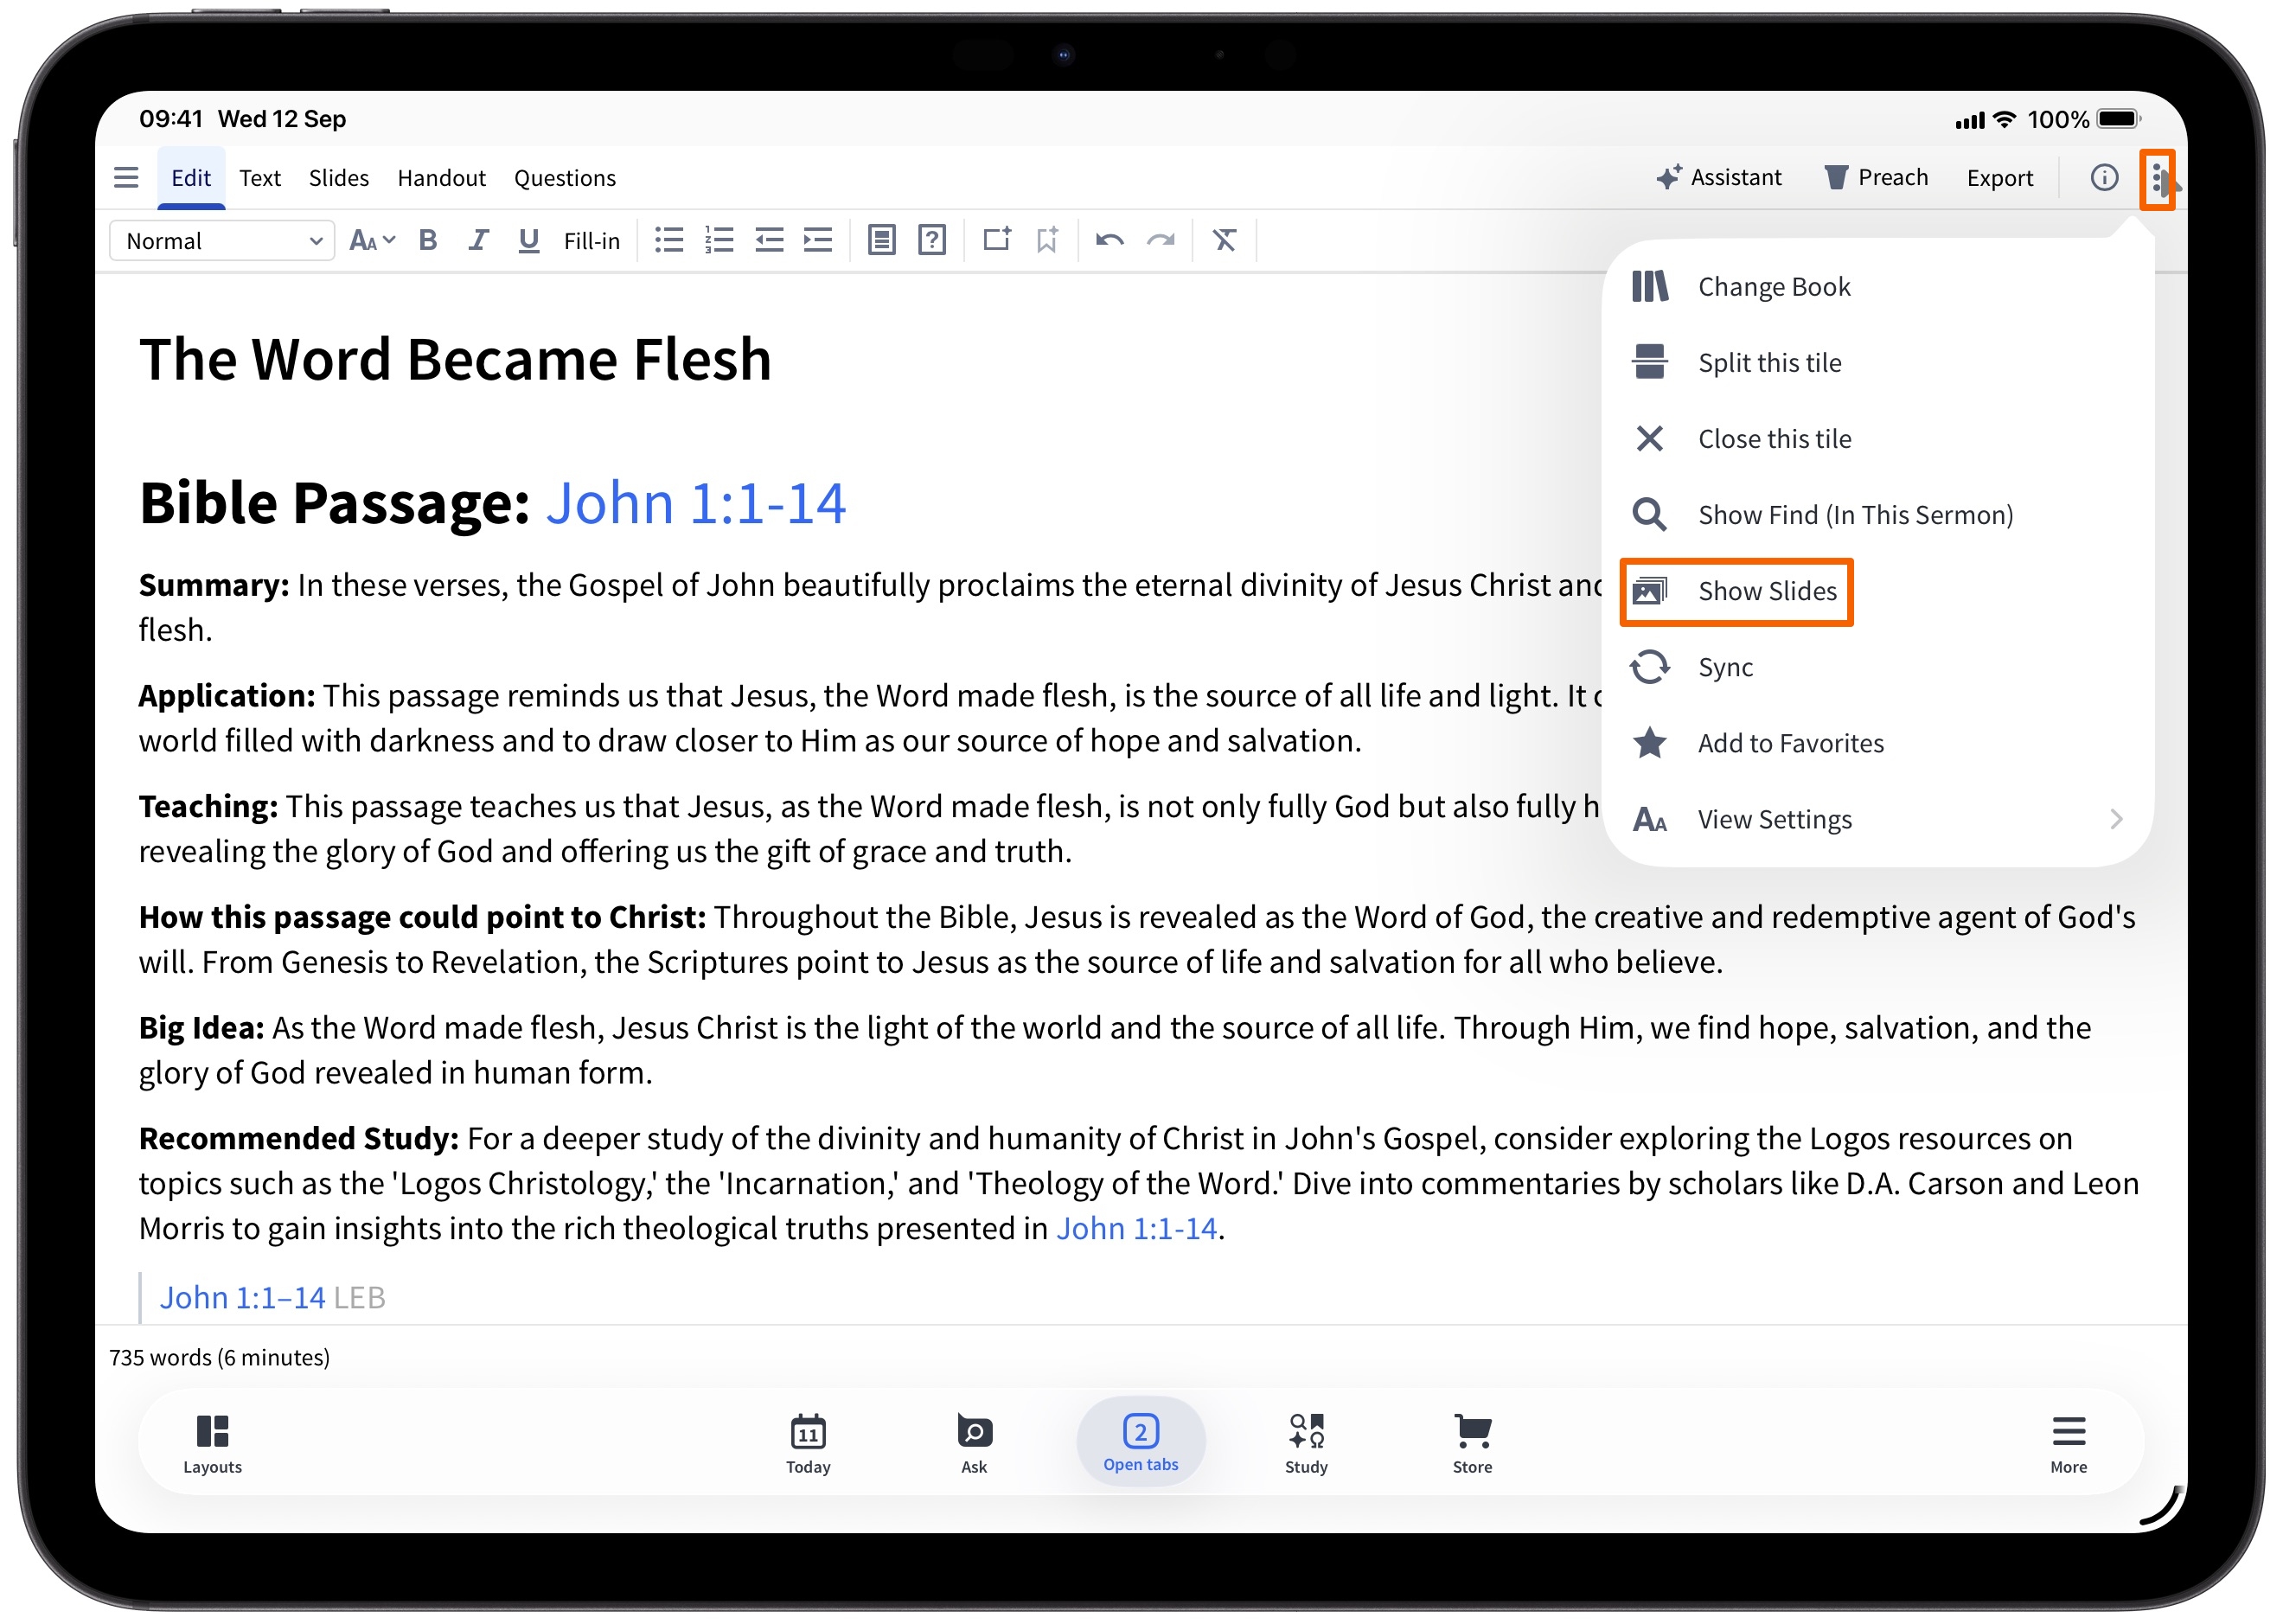Screen dimensions: 2283x1624
Task: Expand the View Settings submenu
Action: pos(1878,819)
